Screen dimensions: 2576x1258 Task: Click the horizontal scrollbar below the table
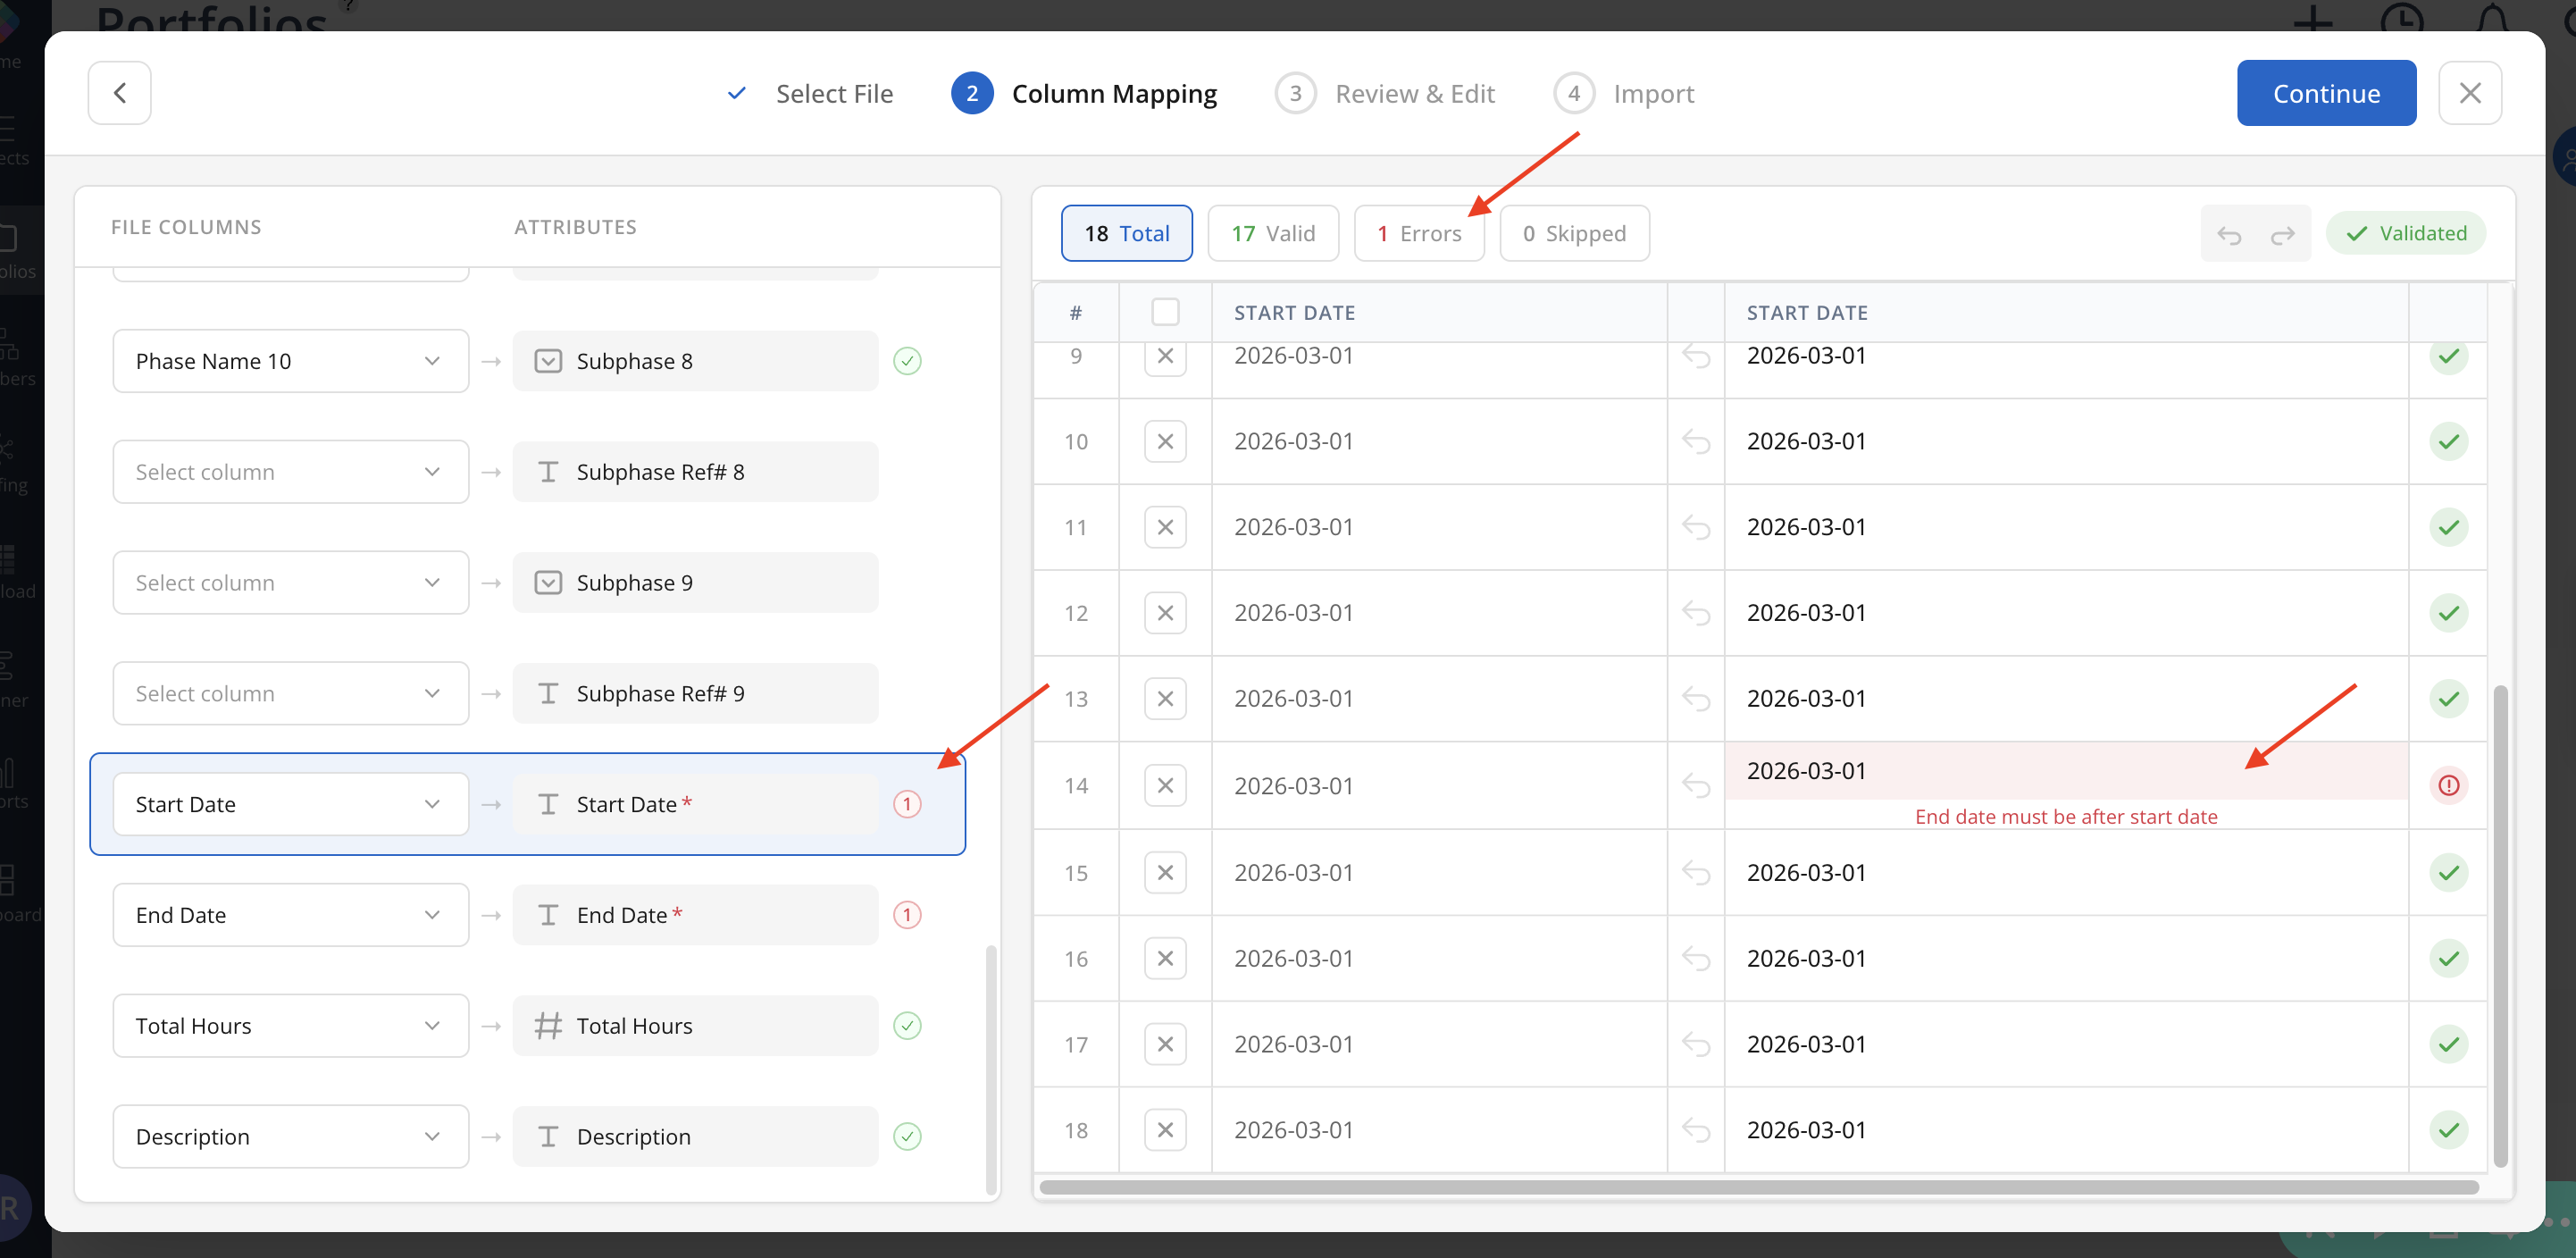(1758, 1187)
